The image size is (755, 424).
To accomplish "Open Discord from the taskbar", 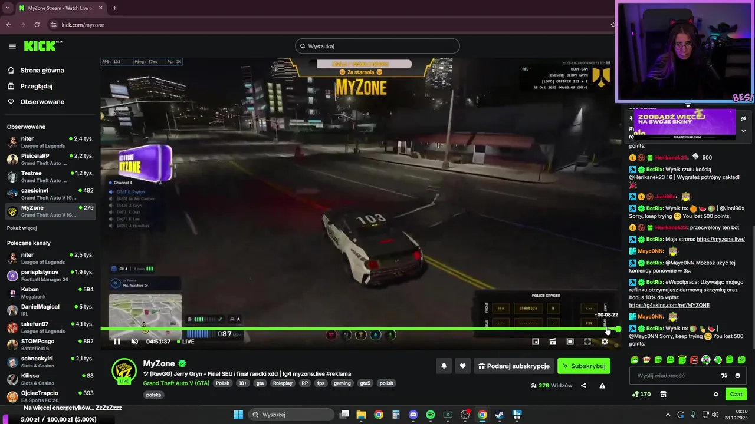I will tap(413, 415).
